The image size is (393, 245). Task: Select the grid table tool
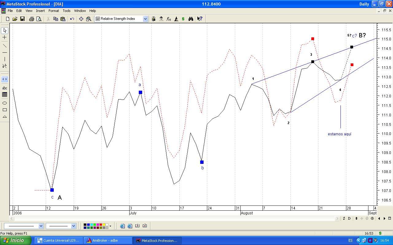tap(5, 95)
